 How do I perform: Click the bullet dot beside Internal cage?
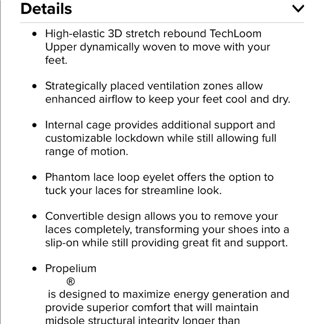pyautogui.click(x=35, y=125)
